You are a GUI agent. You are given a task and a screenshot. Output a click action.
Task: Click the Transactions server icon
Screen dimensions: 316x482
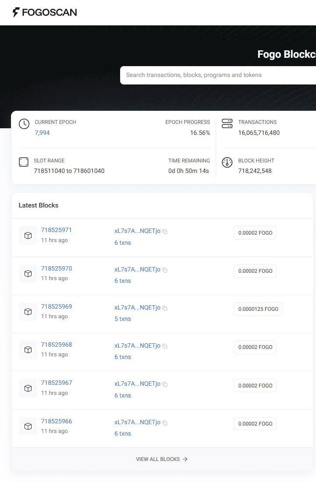coord(227,123)
